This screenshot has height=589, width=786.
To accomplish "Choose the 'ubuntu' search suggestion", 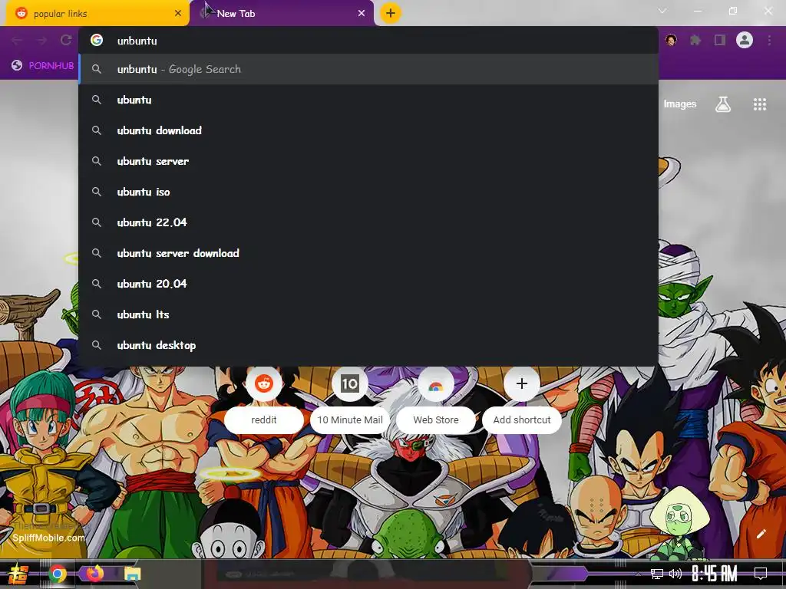I will click(x=368, y=100).
